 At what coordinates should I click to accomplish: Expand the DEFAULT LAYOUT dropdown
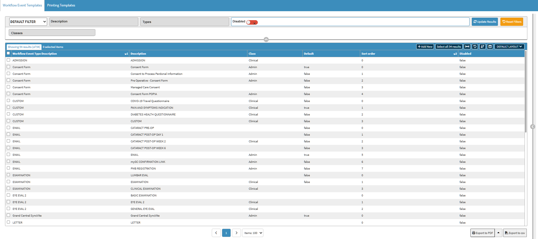tap(509, 47)
